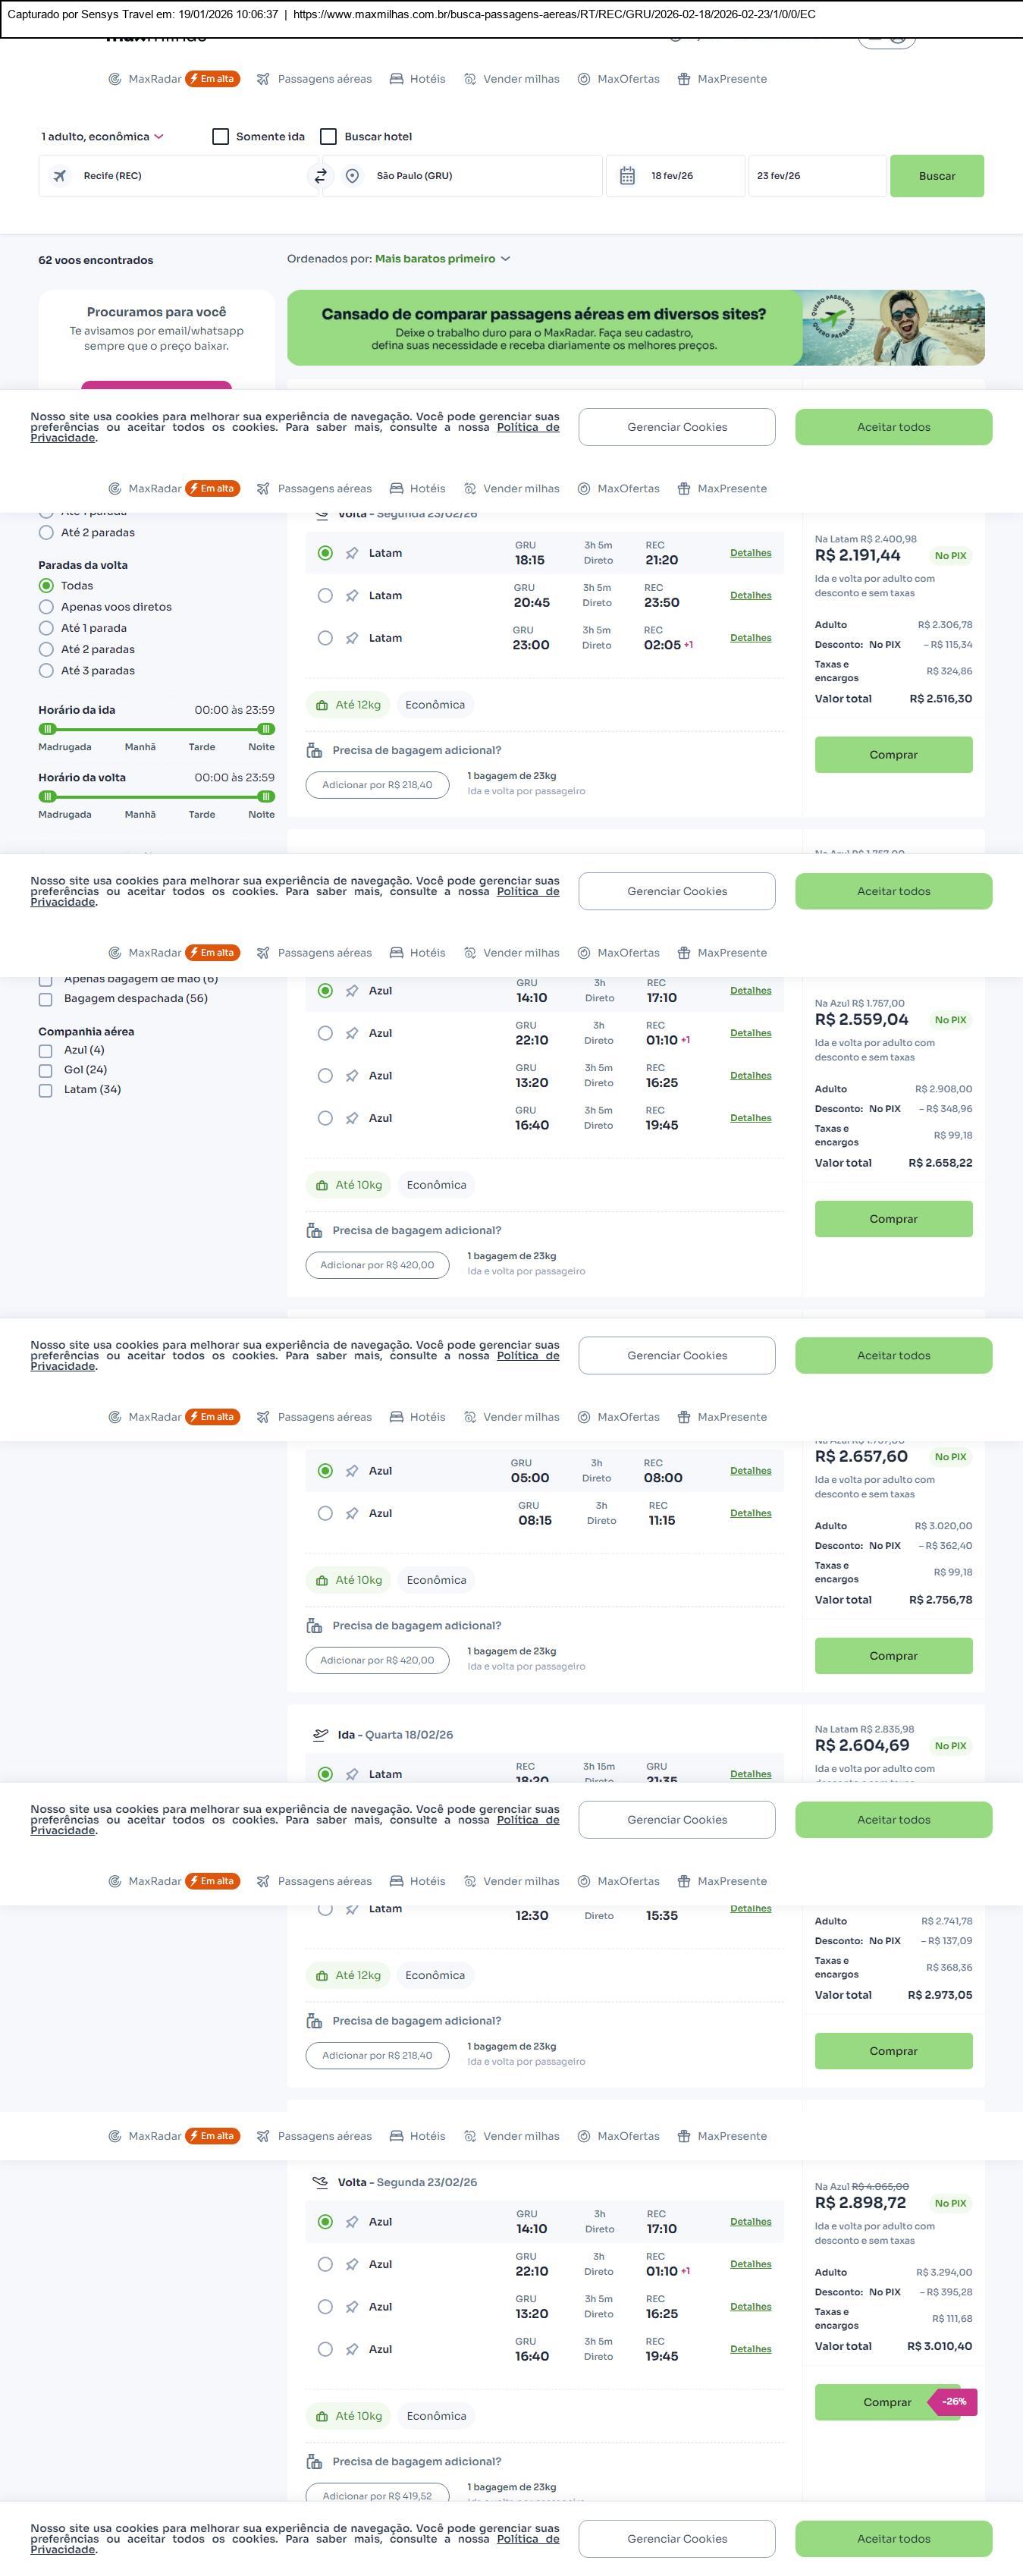Screen dimensions: 1023x2576
Task: Open 'Detalhes' link for Latam 18:15 flight
Action: click(750, 553)
